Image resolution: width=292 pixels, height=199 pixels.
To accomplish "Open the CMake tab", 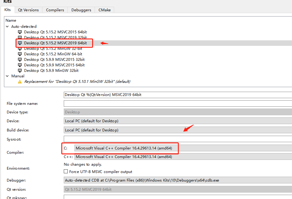I will (x=104, y=10).
